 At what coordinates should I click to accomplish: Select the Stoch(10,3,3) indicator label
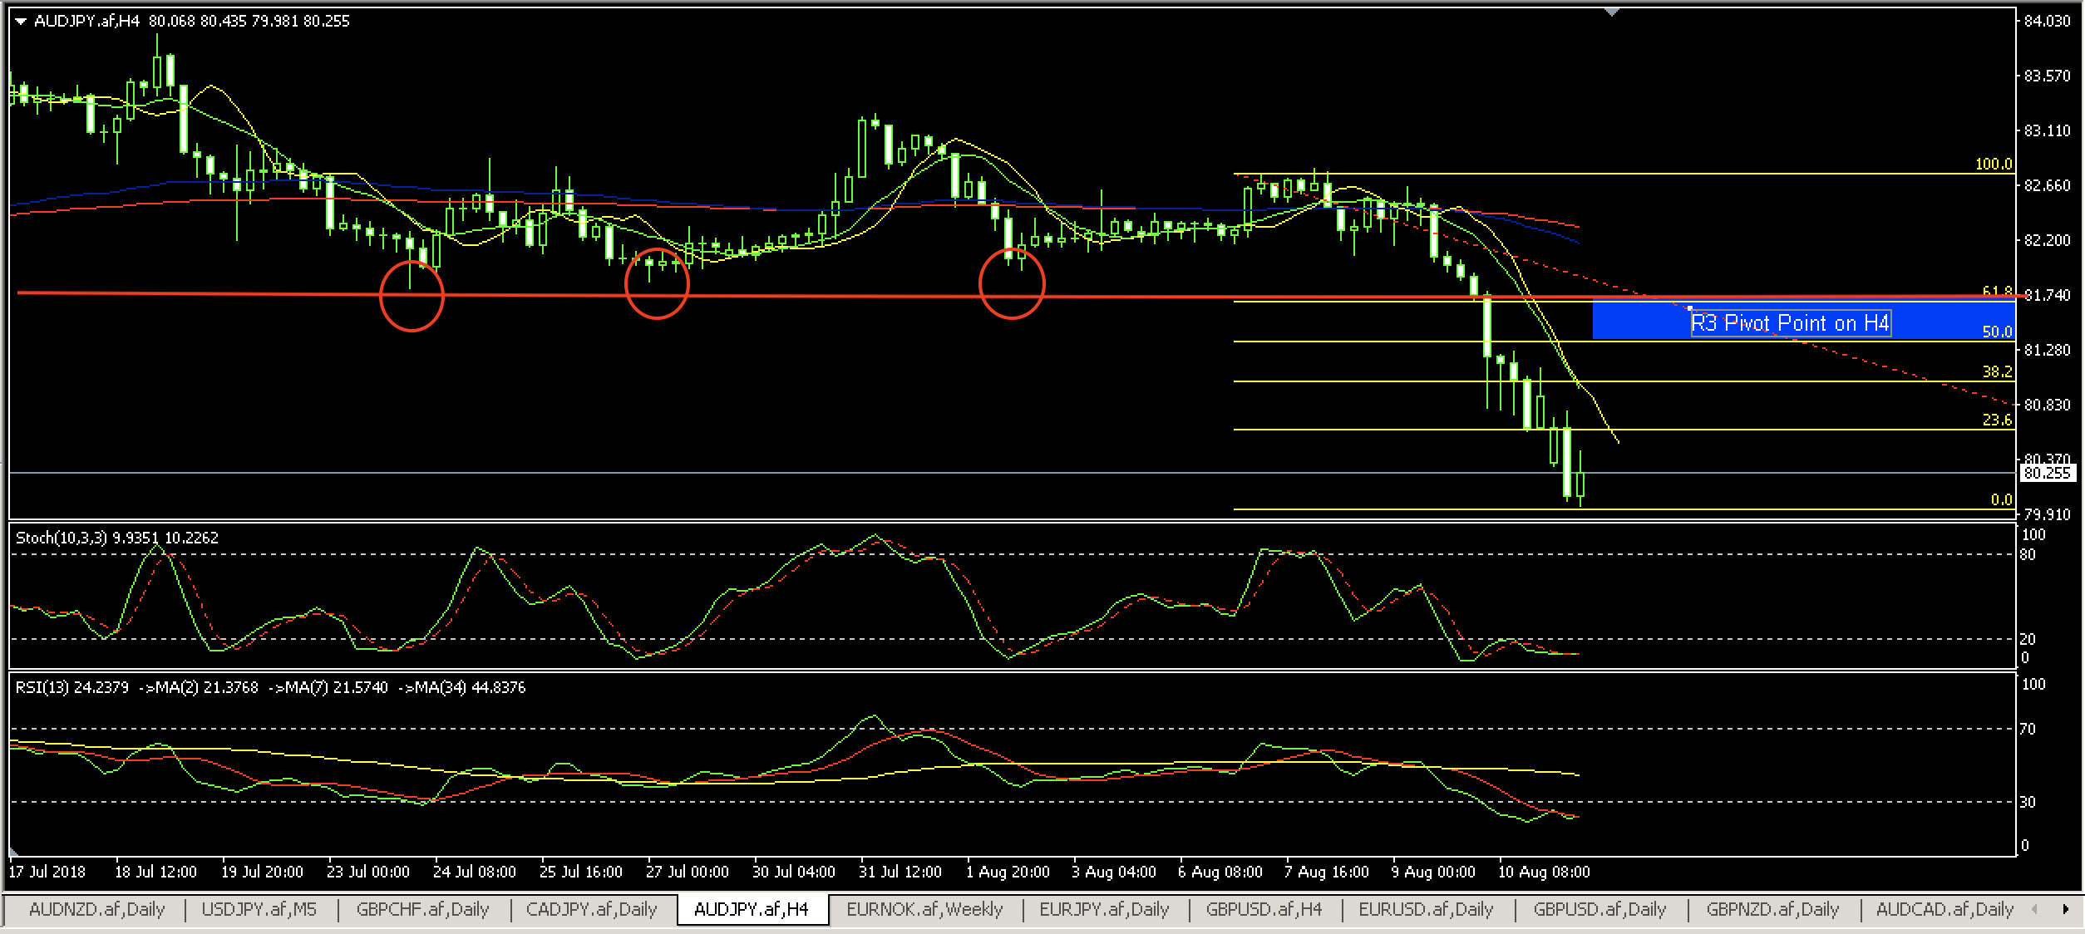pyautogui.click(x=117, y=538)
